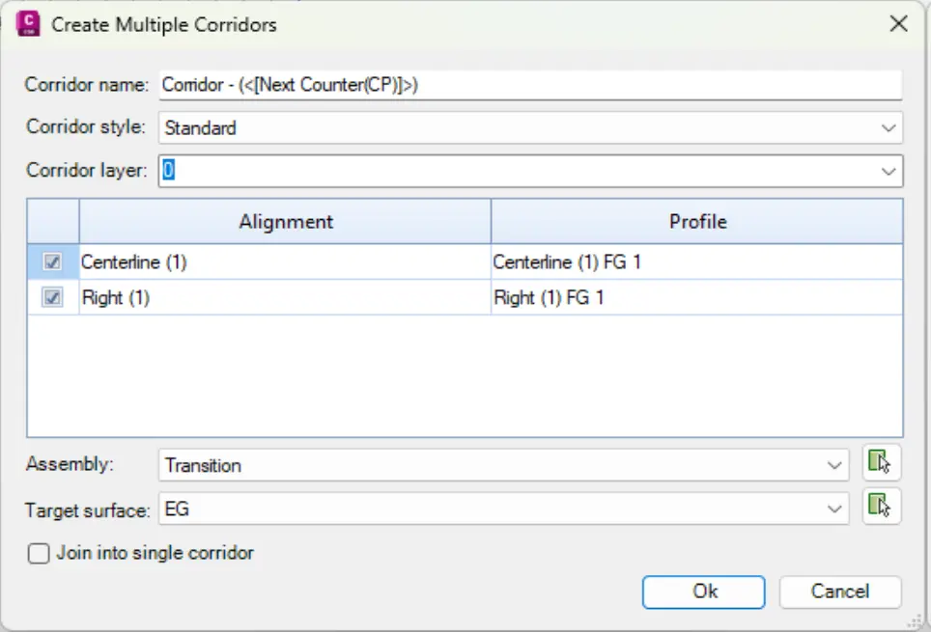Select the Right (1) FG 1 profile cell

pyautogui.click(x=695, y=298)
